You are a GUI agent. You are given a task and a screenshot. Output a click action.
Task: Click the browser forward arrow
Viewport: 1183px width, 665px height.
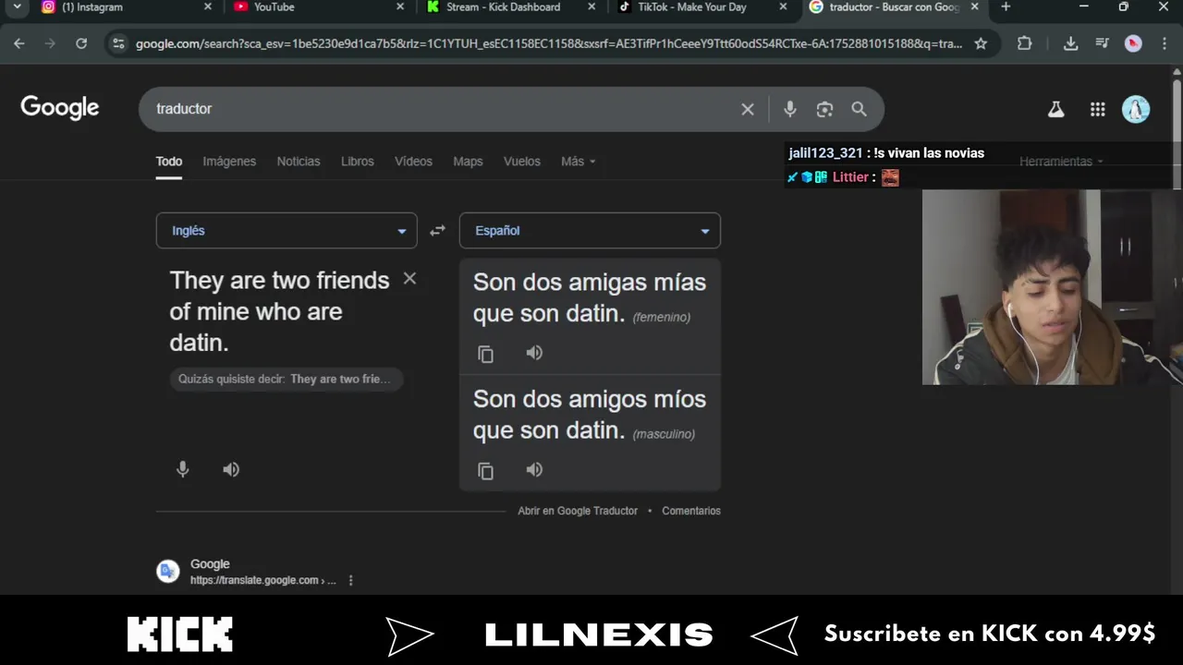click(50, 43)
